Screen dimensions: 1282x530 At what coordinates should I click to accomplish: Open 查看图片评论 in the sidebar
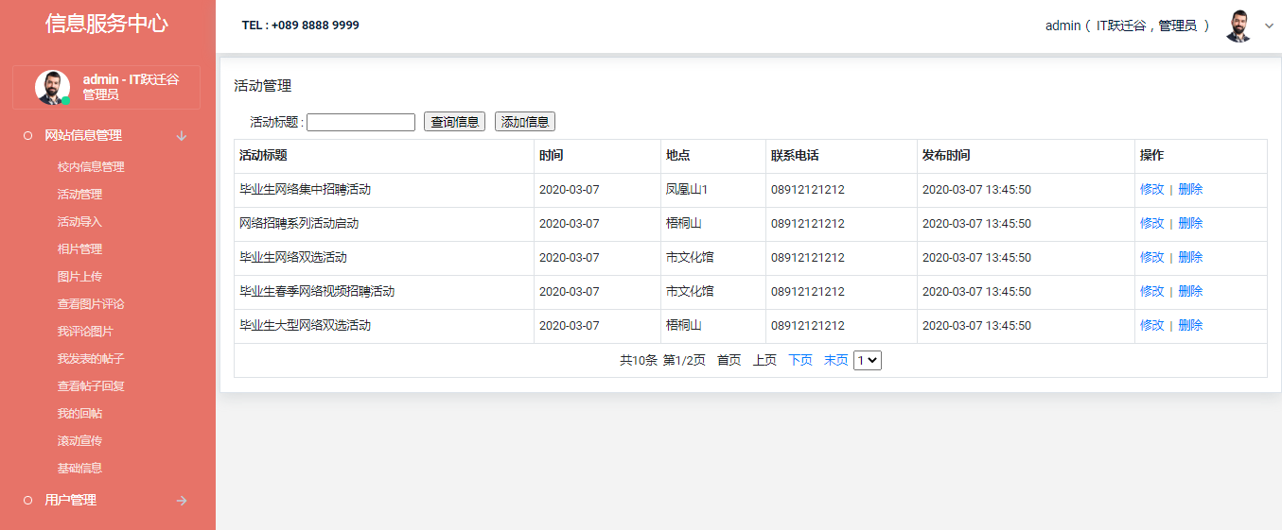tap(91, 304)
